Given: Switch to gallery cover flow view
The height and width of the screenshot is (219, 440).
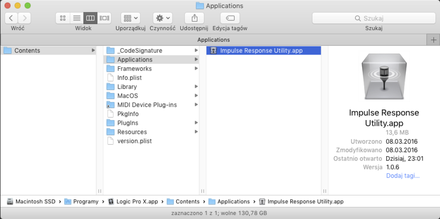Looking at the screenshot, I should (x=105, y=18).
